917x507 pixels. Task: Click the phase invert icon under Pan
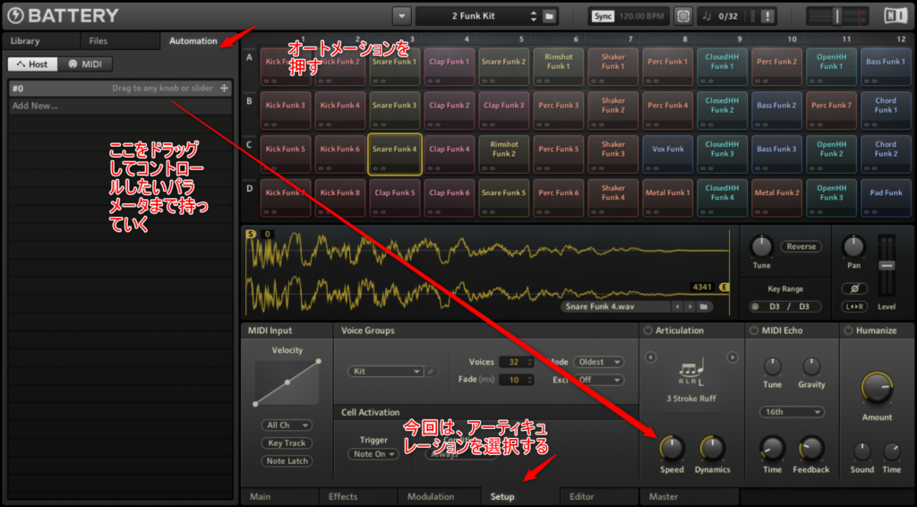854,288
